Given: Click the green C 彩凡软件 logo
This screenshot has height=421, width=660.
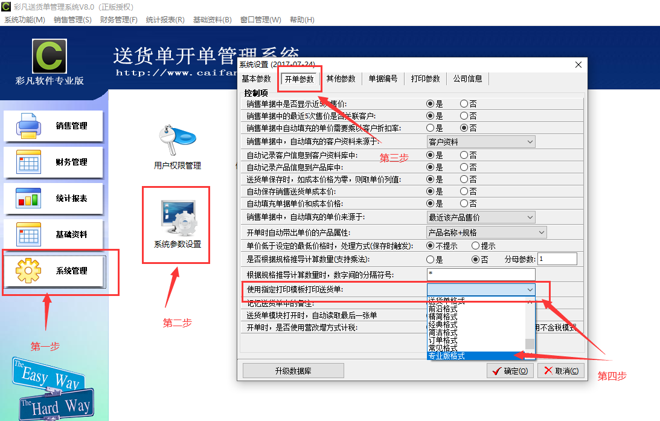Looking at the screenshot, I should click(x=50, y=56).
